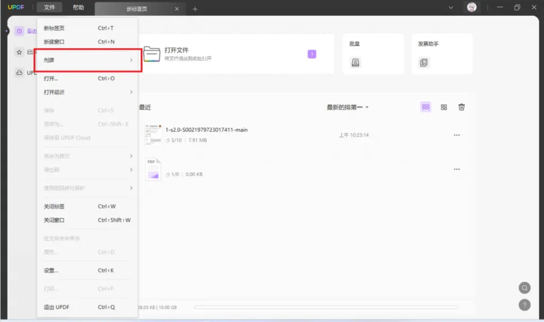
Task: Click the 7.91 MB size text
Action: (198, 140)
